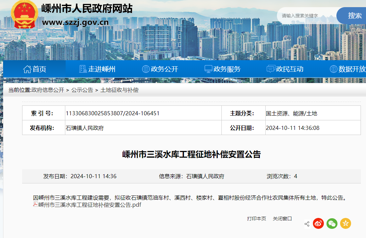Go to 政民互动 section
The image size is (366, 238).
pyautogui.click(x=285, y=69)
